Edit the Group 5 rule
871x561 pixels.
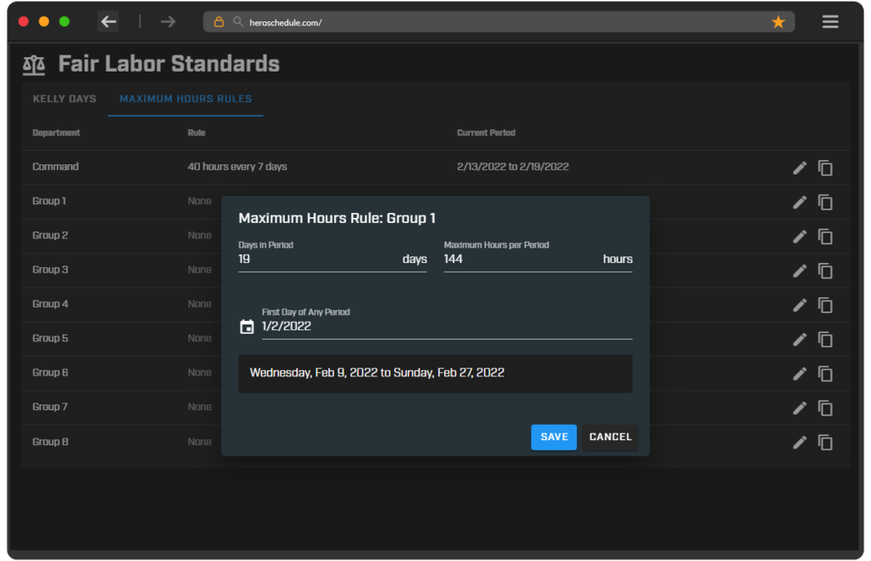(799, 339)
